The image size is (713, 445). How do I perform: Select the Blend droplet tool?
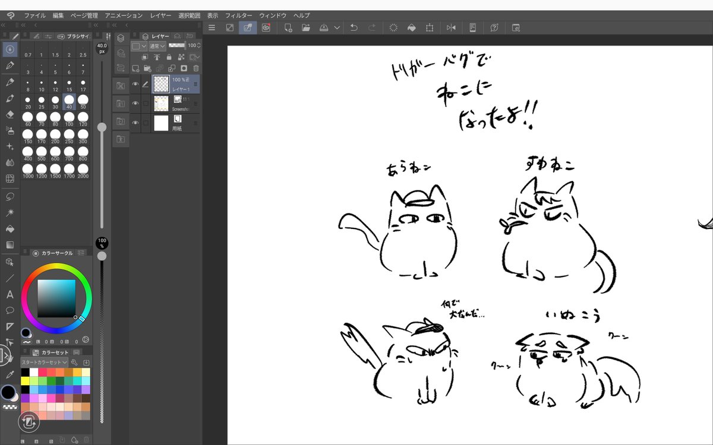(10, 162)
